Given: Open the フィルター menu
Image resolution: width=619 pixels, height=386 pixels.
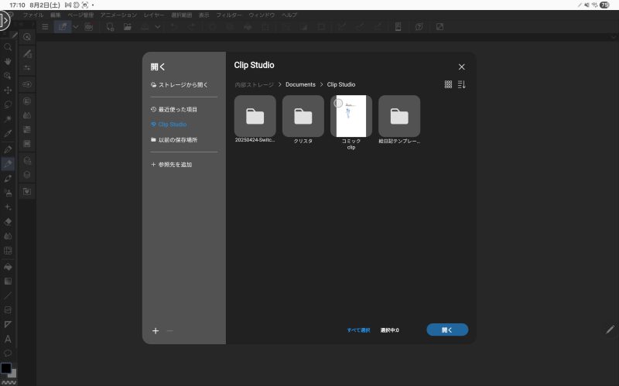Looking at the screenshot, I should click(228, 15).
